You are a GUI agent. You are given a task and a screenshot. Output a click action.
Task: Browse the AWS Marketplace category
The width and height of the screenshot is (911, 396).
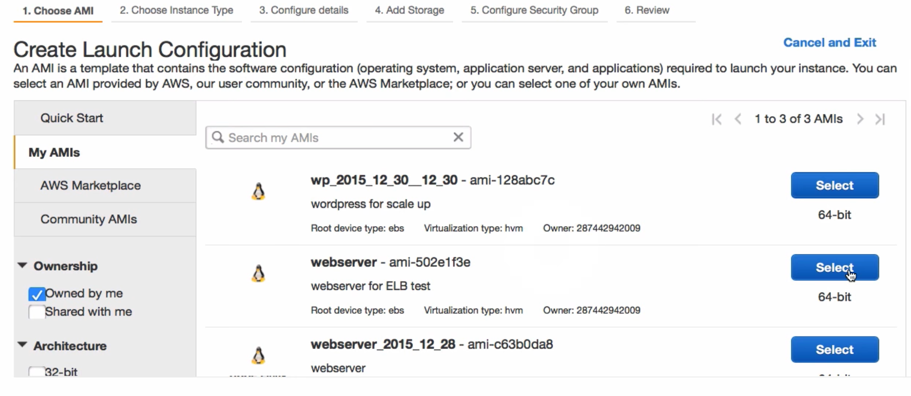pos(105,185)
